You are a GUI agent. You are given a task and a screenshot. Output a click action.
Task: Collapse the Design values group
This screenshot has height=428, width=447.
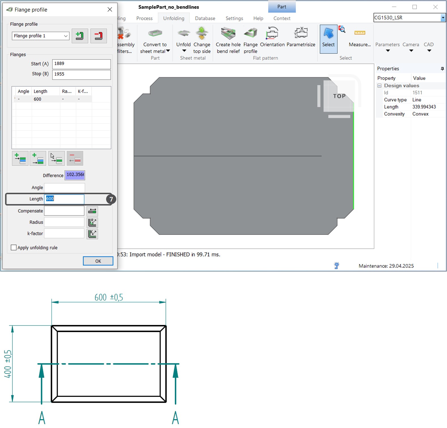(379, 86)
